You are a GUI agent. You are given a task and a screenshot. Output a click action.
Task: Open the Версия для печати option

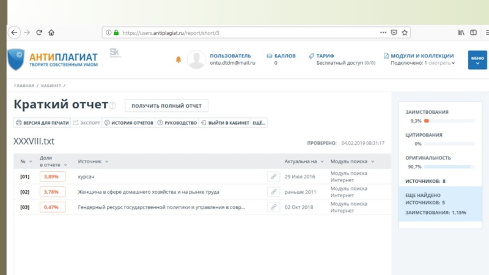pyautogui.click(x=42, y=123)
